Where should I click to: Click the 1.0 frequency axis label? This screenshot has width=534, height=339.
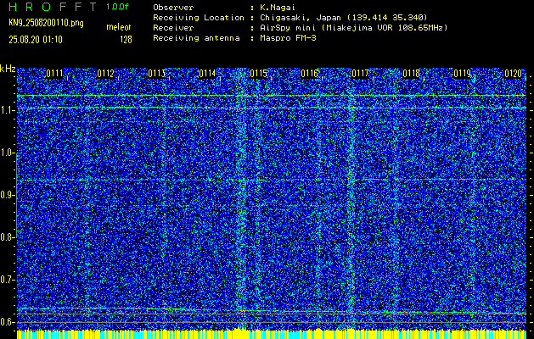pyautogui.click(x=6, y=153)
